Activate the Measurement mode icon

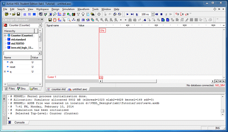(x=73, y=20)
